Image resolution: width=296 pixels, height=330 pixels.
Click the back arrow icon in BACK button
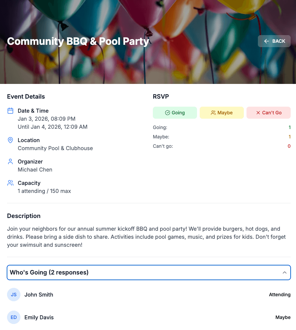266,41
